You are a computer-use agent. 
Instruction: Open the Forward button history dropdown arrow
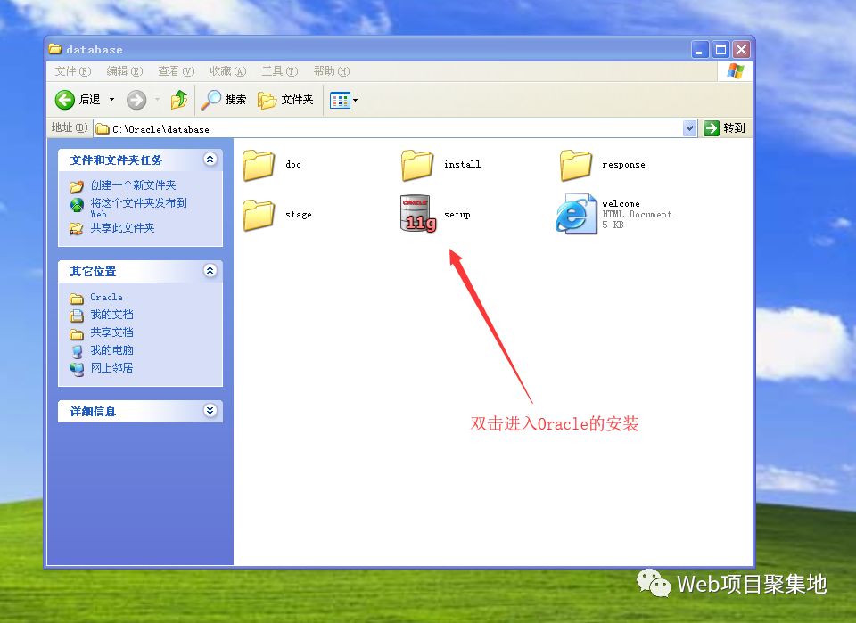[157, 100]
